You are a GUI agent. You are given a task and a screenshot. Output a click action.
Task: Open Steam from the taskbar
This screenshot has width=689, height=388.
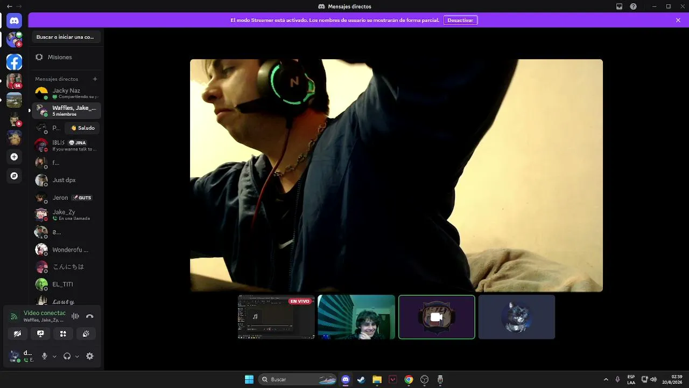point(361,379)
